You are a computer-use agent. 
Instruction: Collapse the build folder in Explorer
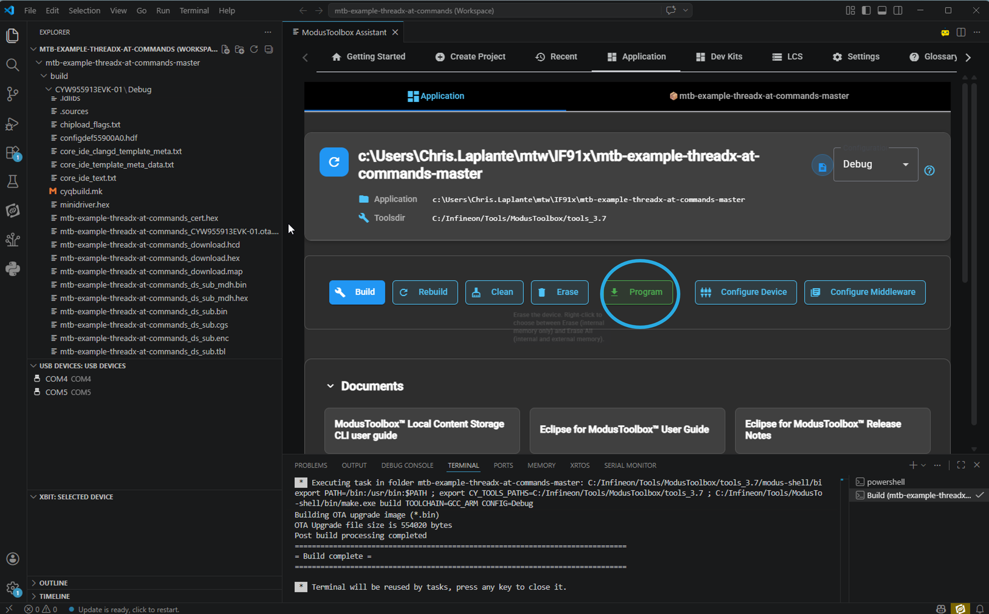click(44, 76)
